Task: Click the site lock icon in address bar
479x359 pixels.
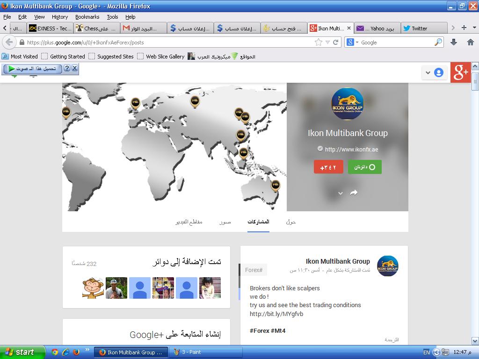Action: pos(22,42)
